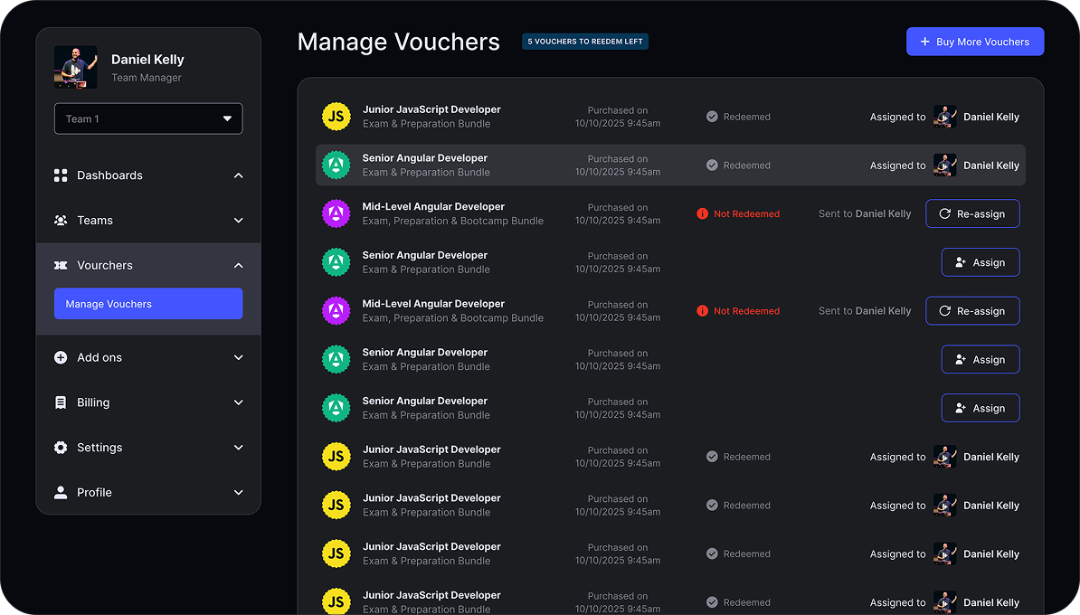Click the second Not Redeemed alert icon
1080x615 pixels.
tap(702, 310)
